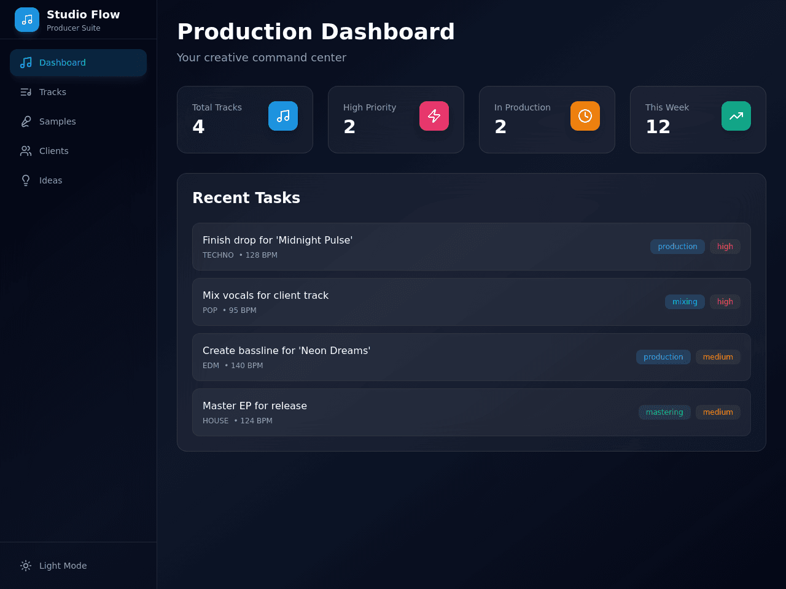This screenshot has height=589, width=786.
Task: Click the sun icon beside Light Mode
Action: pyautogui.click(x=26, y=566)
